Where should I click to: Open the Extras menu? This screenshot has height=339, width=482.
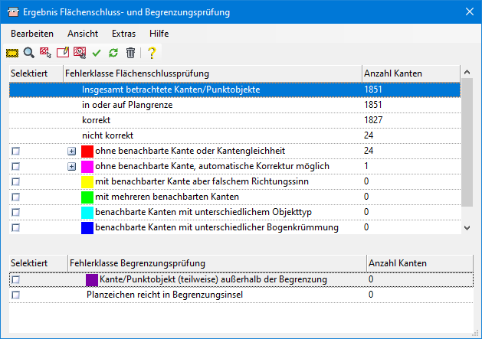coord(123,34)
